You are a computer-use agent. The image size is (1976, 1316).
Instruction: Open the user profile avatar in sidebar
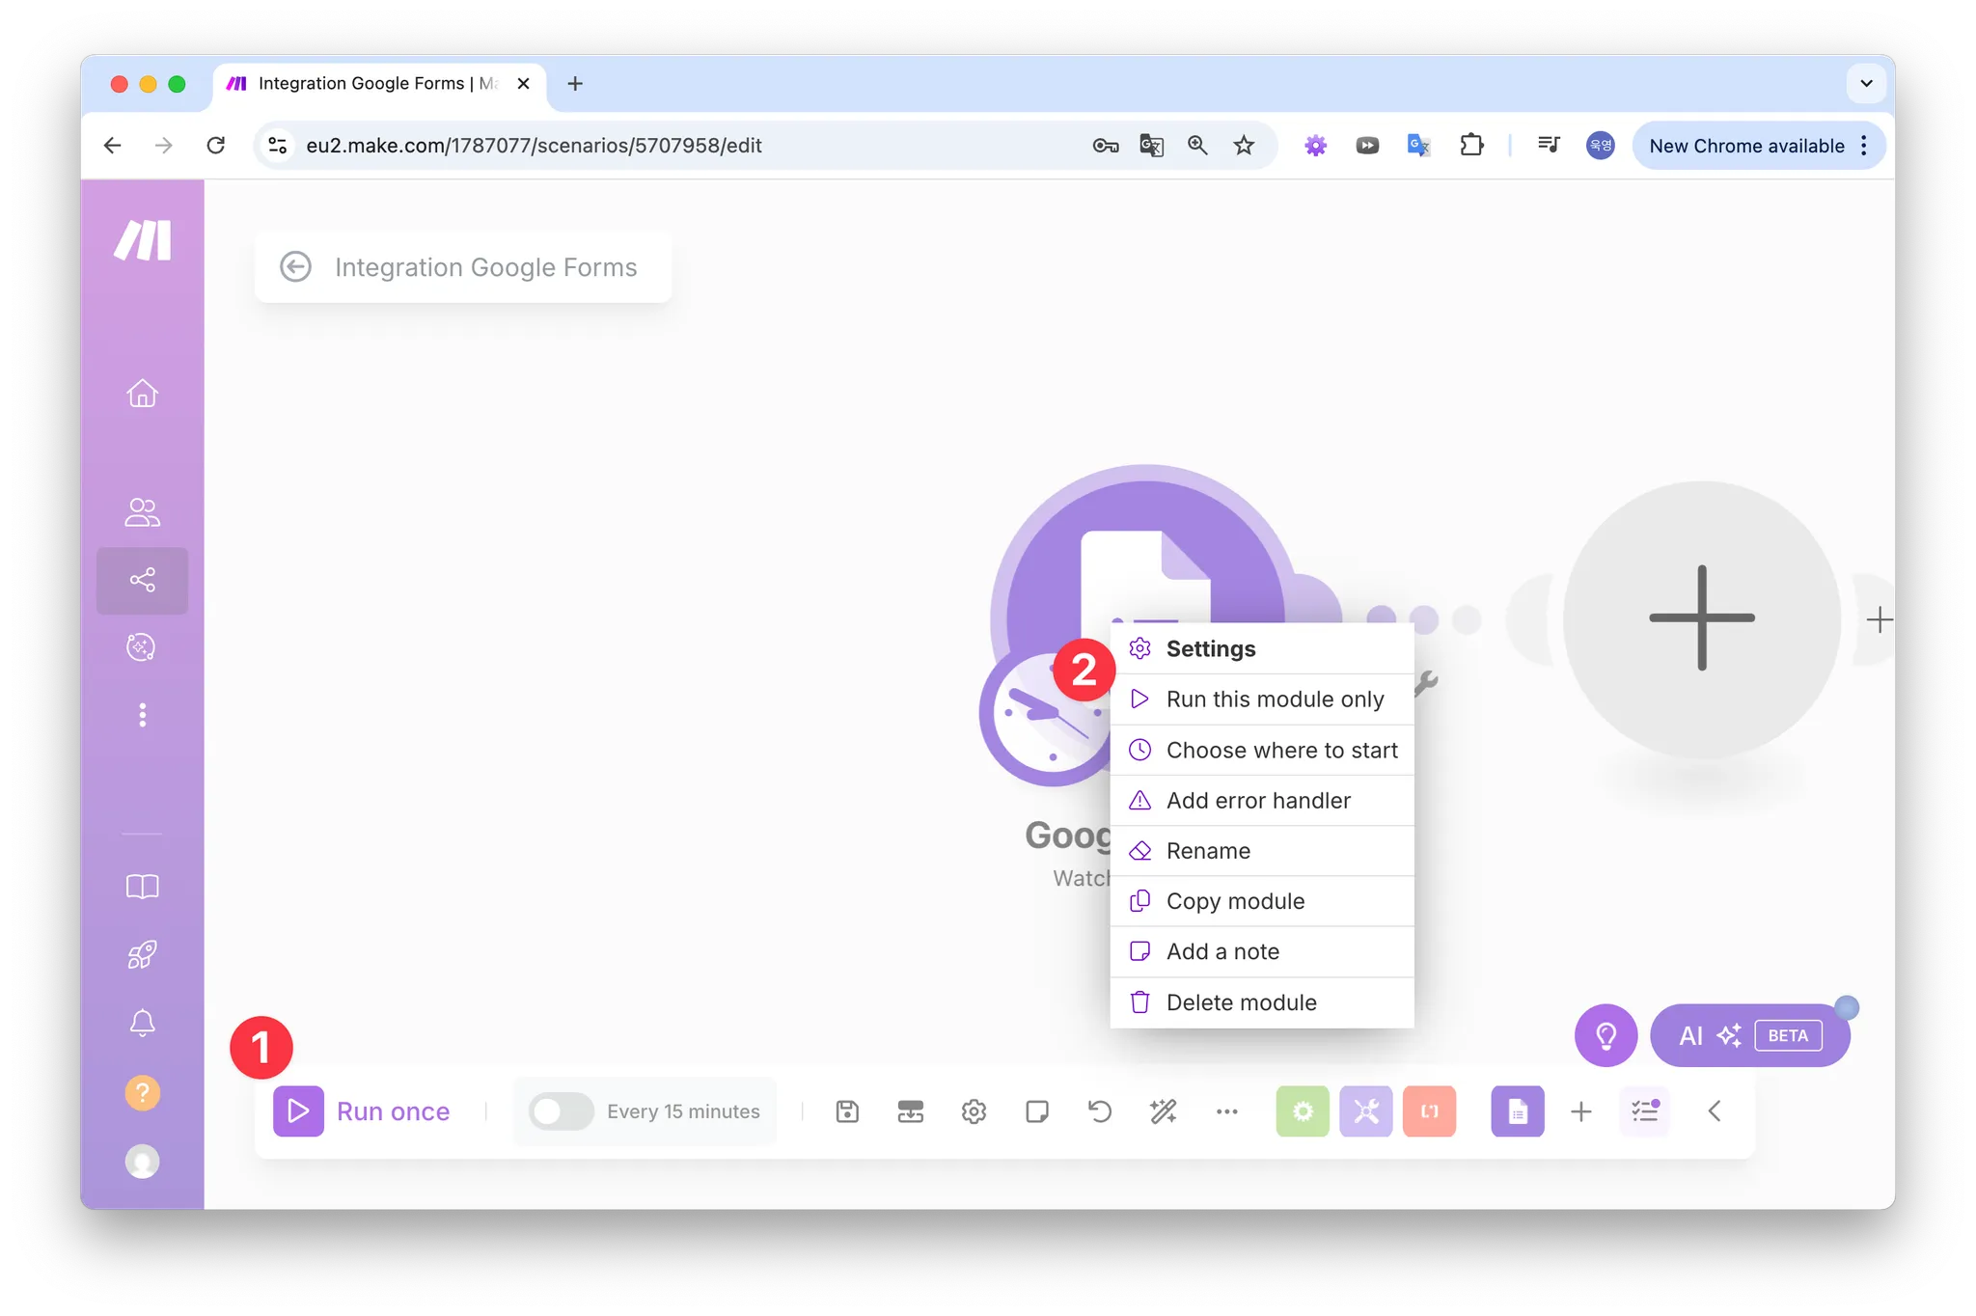(142, 1162)
